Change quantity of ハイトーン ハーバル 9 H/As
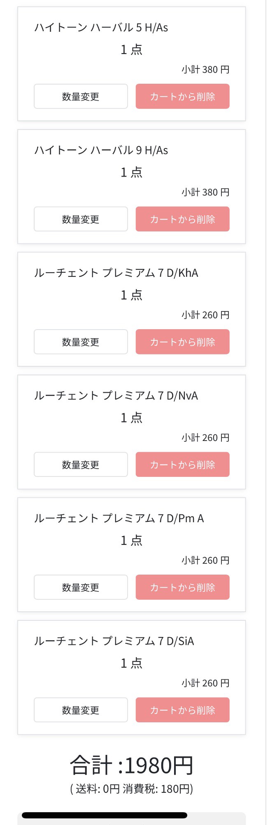The width and height of the screenshot is (270, 825). coord(81,219)
